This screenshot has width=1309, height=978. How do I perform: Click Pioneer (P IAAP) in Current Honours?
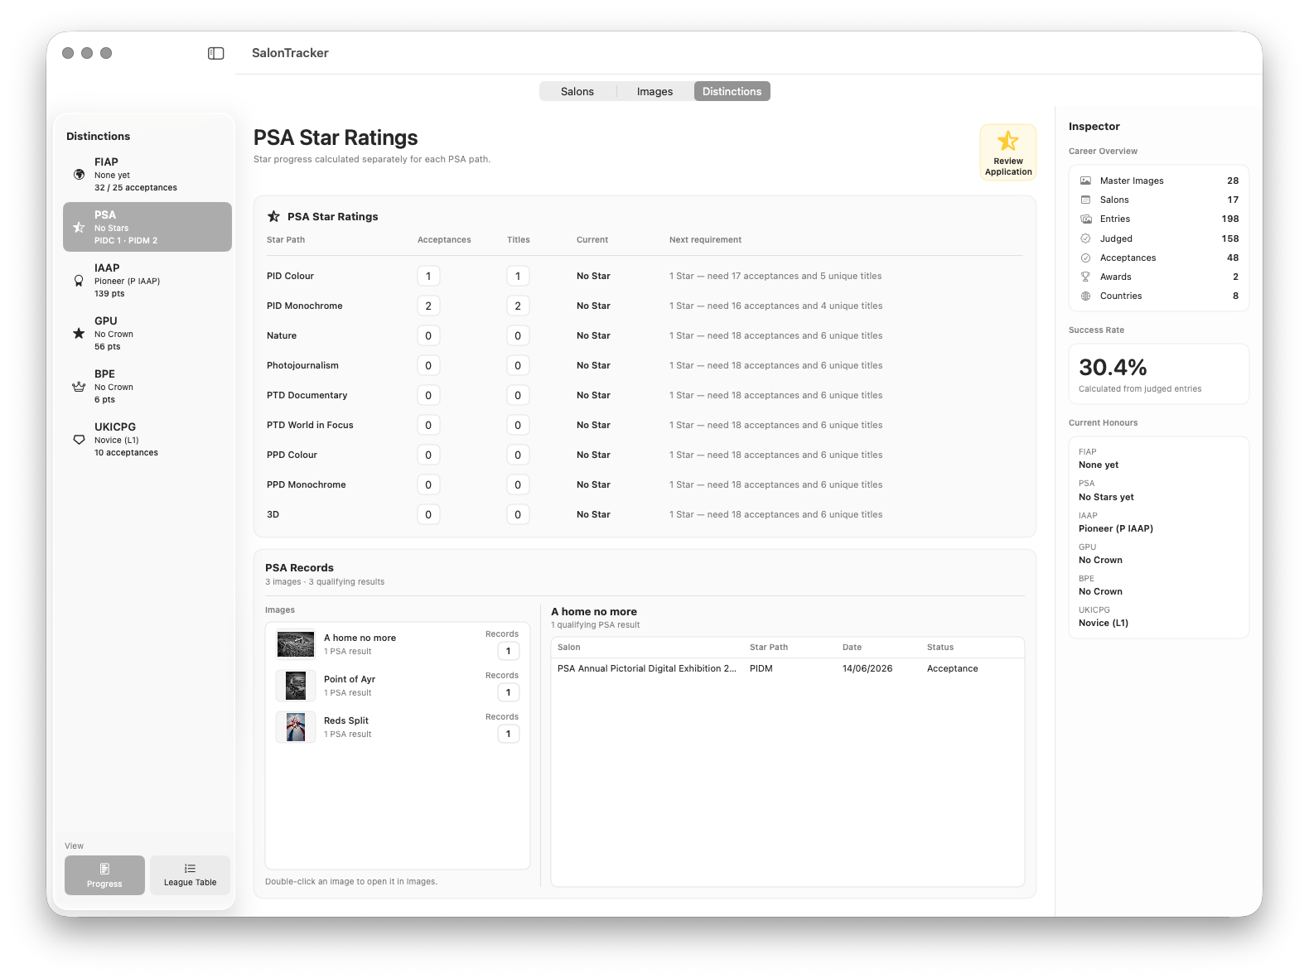click(x=1116, y=528)
